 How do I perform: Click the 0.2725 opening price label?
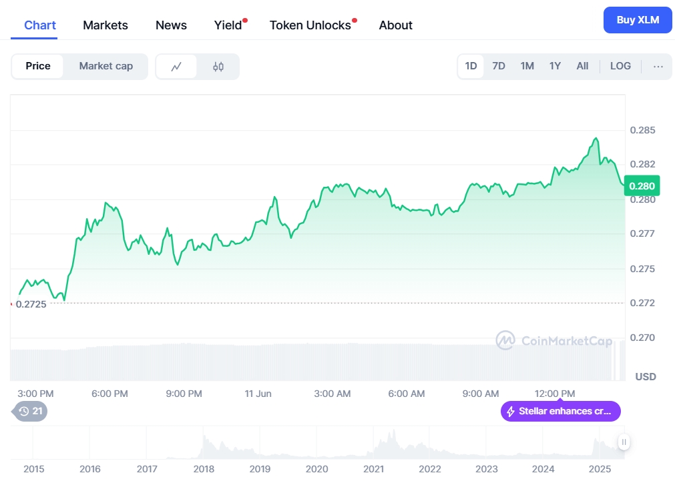(31, 304)
